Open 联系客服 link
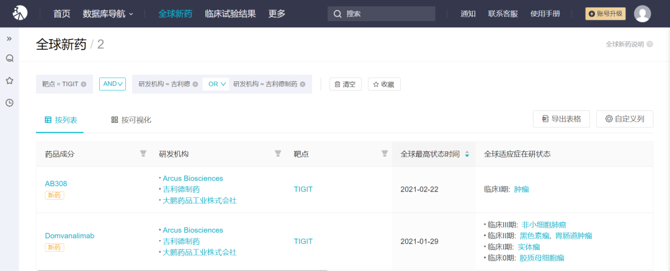The width and height of the screenshot is (670, 271). tap(503, 14)
